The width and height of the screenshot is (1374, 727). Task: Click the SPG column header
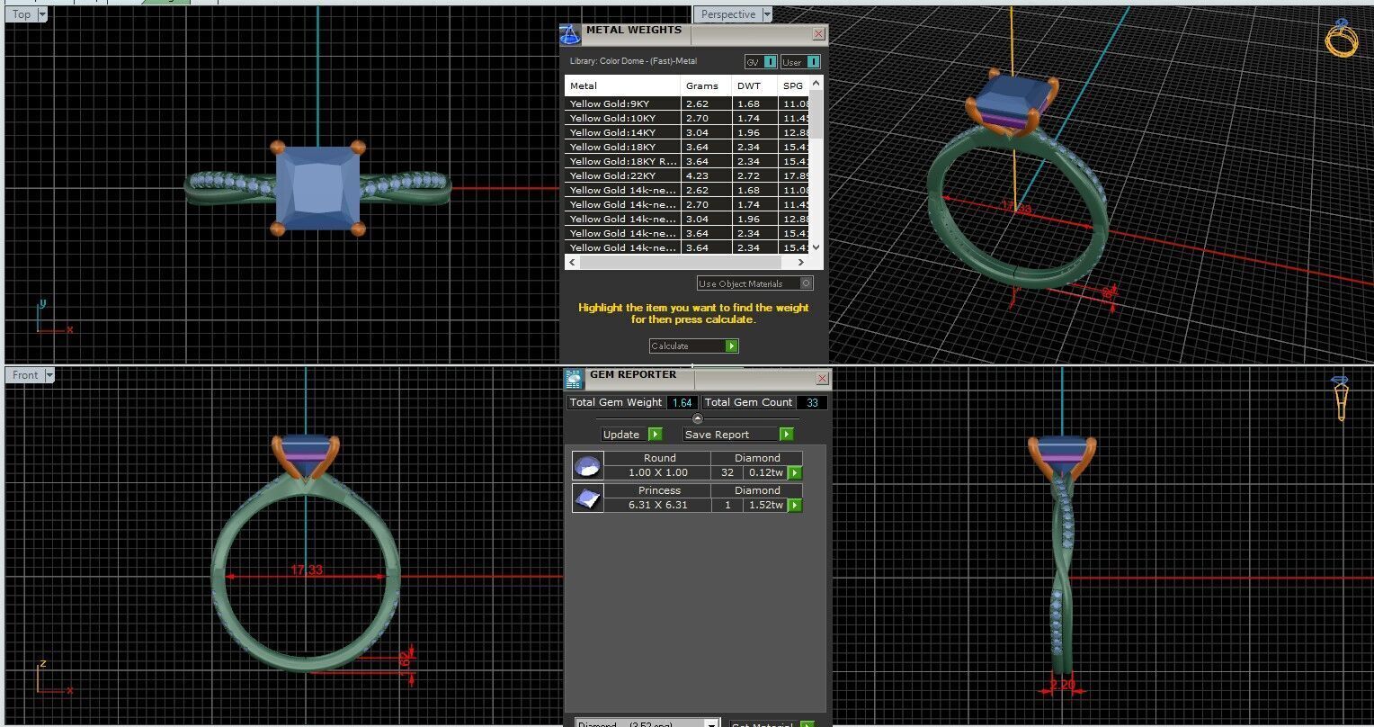(x=793, y=86)
